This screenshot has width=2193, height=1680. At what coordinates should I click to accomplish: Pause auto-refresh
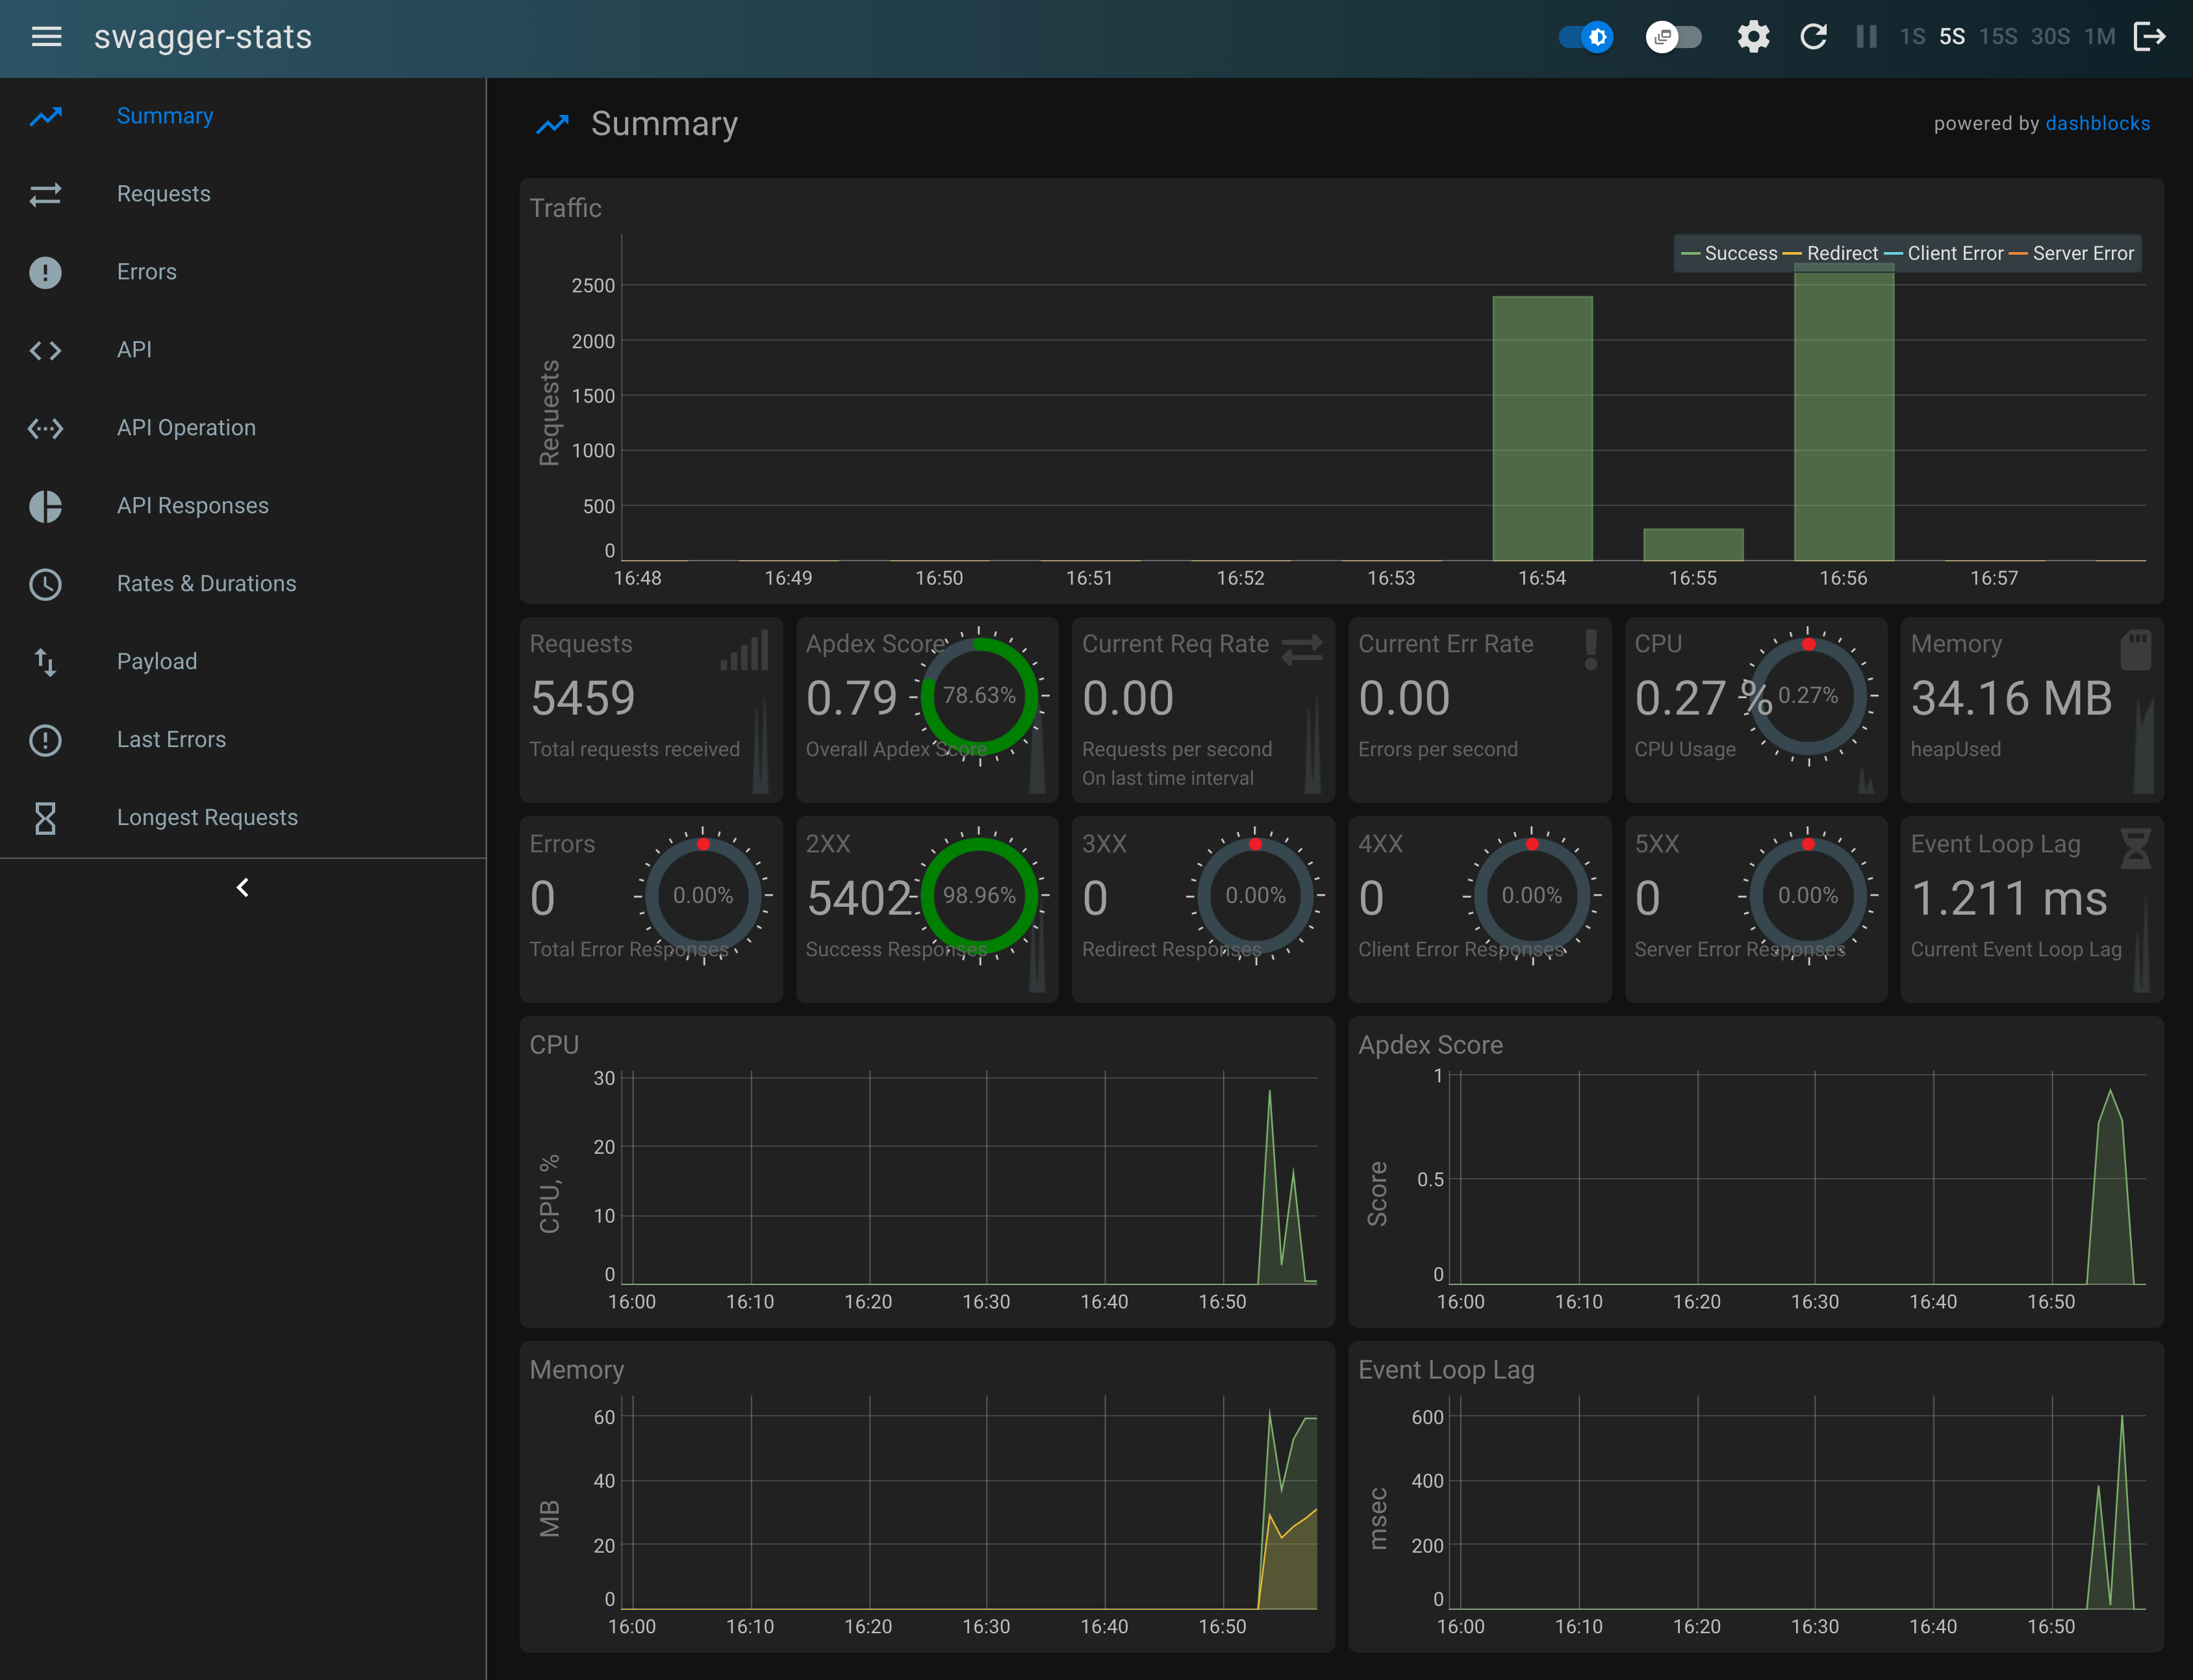1866,37
